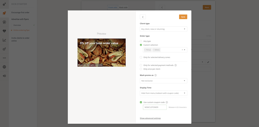Click the promo preview food image
The height and width of the screenshot is (127, 259).
pyautogui.click(x=102, y=53)
